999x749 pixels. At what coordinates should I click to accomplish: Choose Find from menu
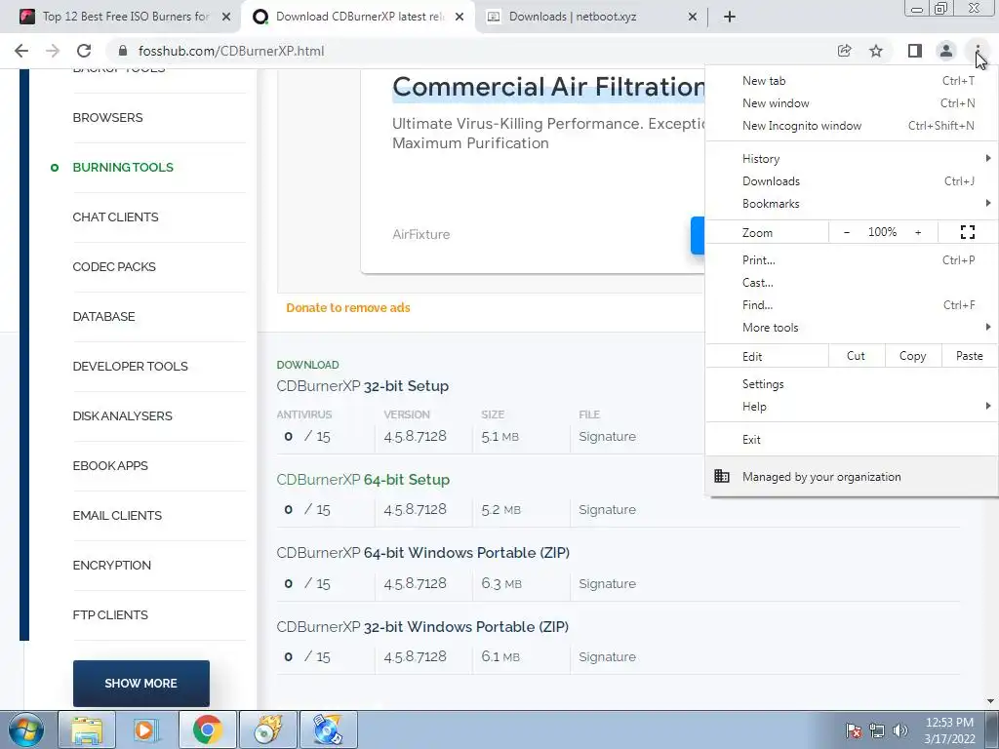(851, 304)
